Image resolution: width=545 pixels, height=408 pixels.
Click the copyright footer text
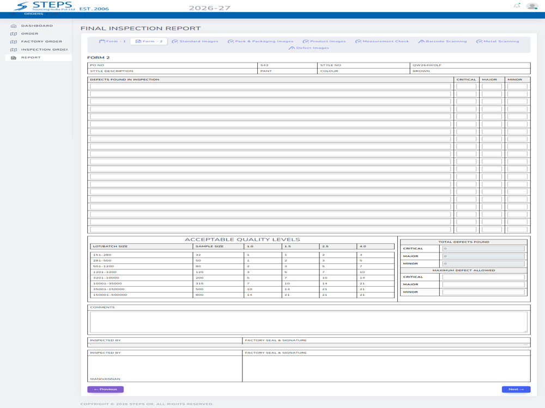point(147,404)
